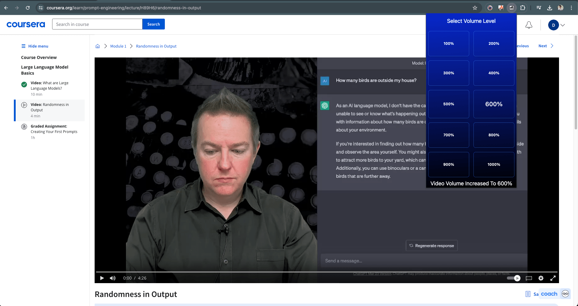Viewport: 578px width, 306px height.
Task: Open site information icon in address bar
Action: tap(41, 8)
